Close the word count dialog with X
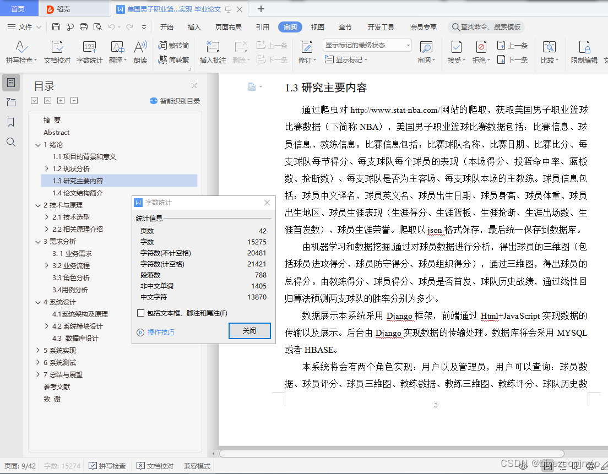608x474 pixels. (267, 203)
